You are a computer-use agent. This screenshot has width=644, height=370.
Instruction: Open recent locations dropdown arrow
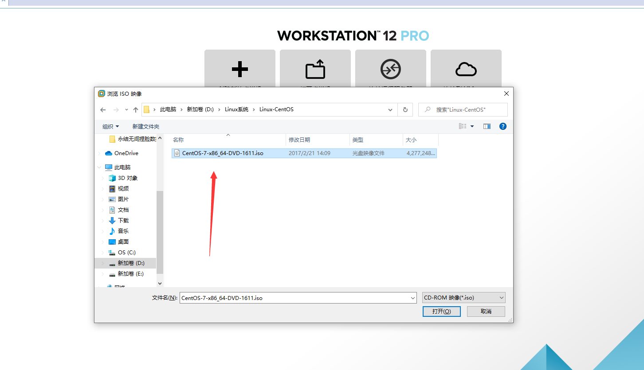(126, 110)
